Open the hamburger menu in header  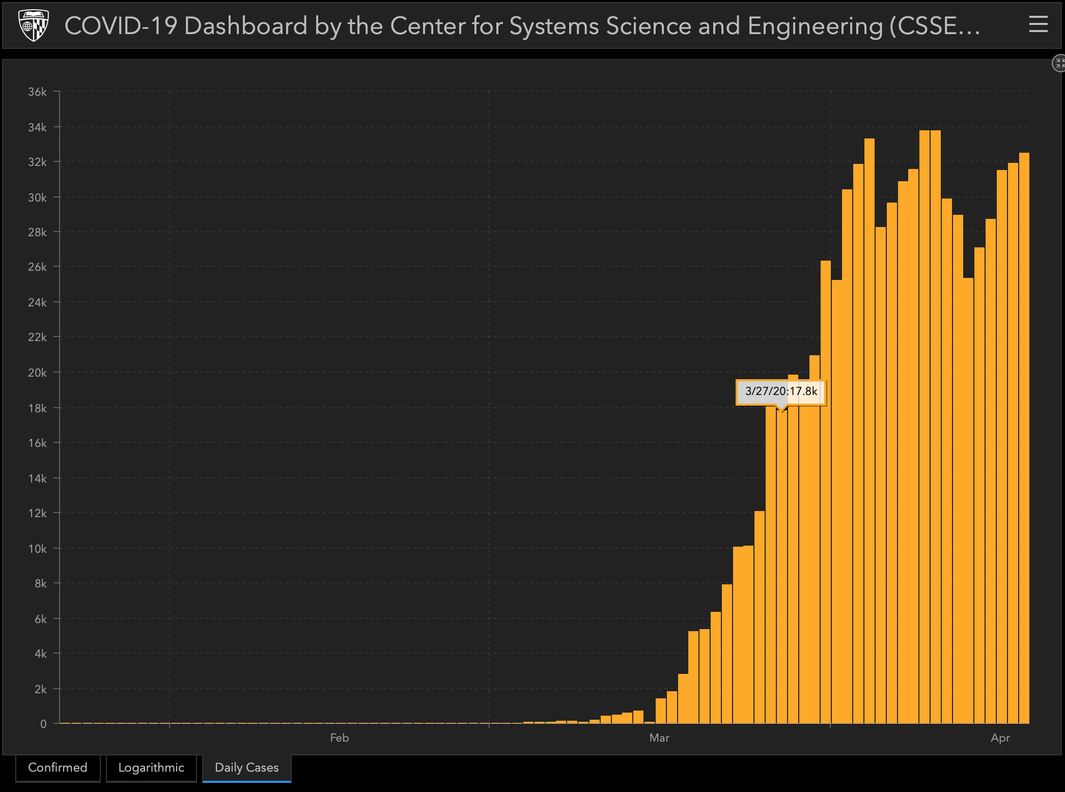(x=1038, y=24)
